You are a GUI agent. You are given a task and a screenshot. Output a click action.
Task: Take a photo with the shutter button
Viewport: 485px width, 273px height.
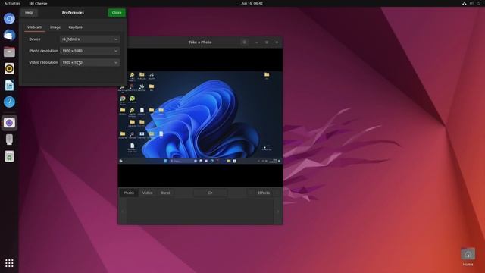click(x=211, y=193)
